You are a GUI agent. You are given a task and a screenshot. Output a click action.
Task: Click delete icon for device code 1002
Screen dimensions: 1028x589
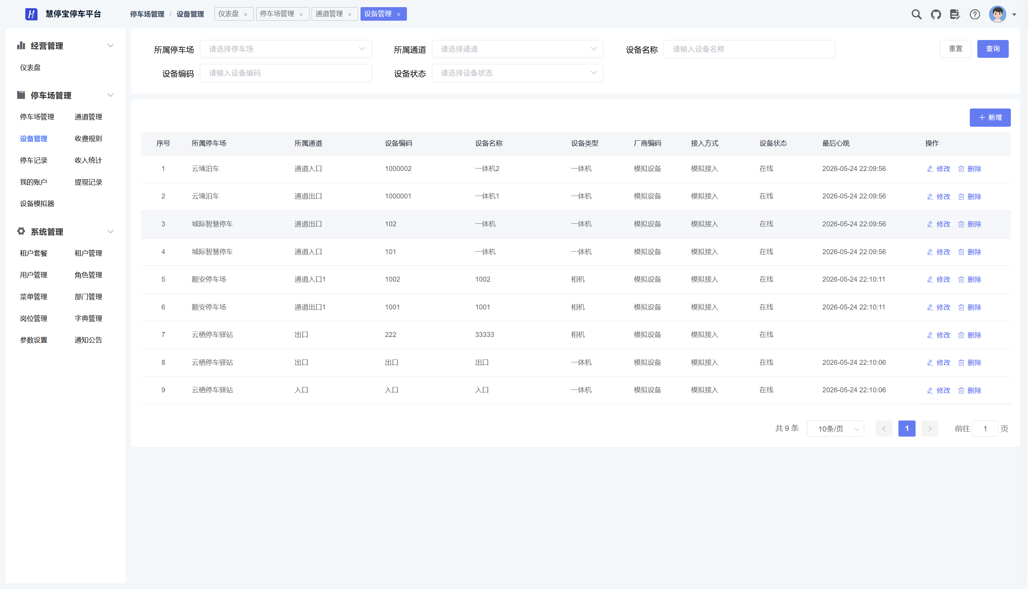pyautogui.click(x=961, y=280)
